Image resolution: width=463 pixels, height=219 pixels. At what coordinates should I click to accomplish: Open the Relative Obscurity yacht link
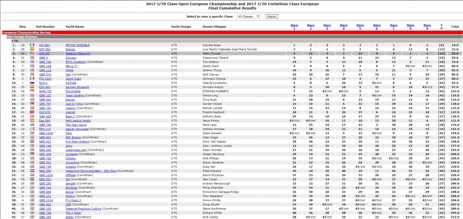coord(78,53)
